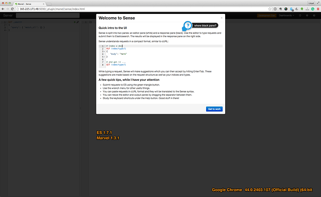
Task: Open the wrench menu in editor
Action: (78, 22)
